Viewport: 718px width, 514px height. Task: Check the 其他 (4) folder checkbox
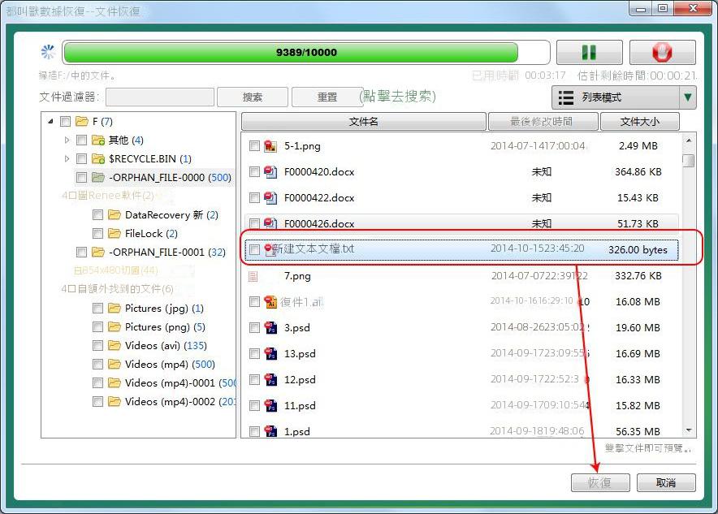(81, 140)
